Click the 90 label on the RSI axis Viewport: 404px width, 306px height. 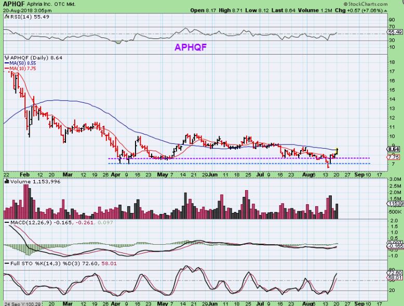coord(392,20)
